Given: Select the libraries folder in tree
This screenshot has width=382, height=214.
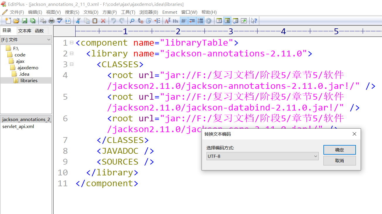Looking at the screenshot, I should (x=25, y=80).
